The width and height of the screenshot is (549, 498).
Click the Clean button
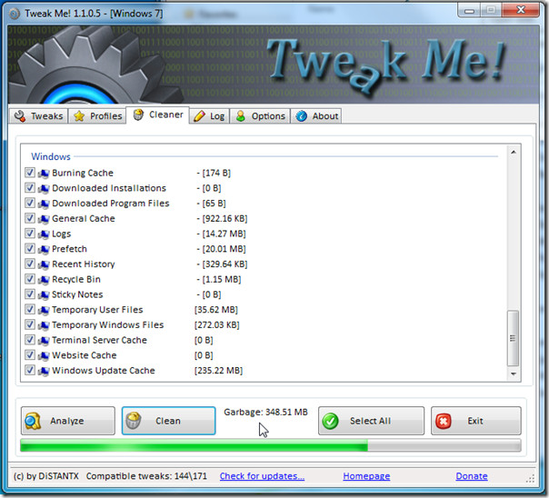pos(168,421)
